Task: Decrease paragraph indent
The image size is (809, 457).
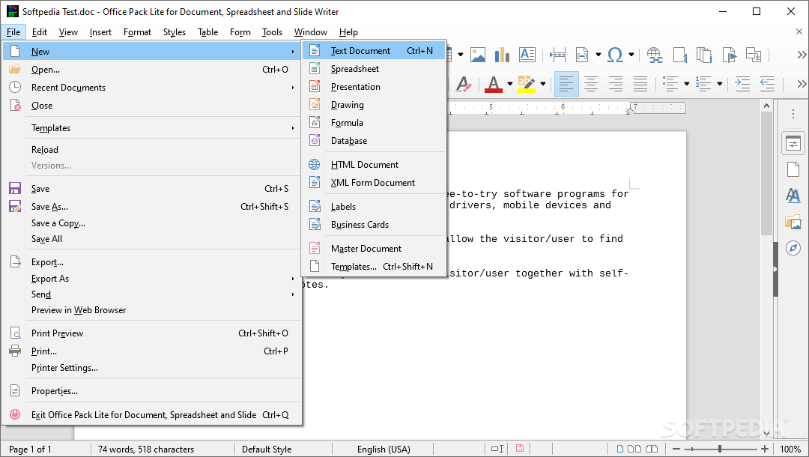Action: point(767,84)
